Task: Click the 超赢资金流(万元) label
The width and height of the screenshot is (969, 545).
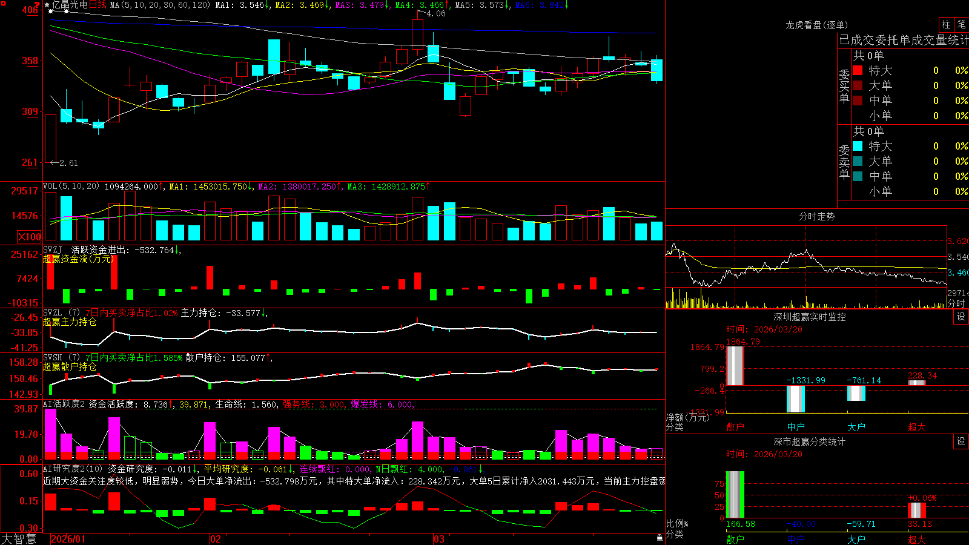Action: pos(79,259)
